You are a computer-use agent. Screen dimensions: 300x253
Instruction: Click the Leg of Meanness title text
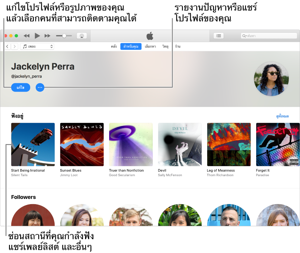221,170
